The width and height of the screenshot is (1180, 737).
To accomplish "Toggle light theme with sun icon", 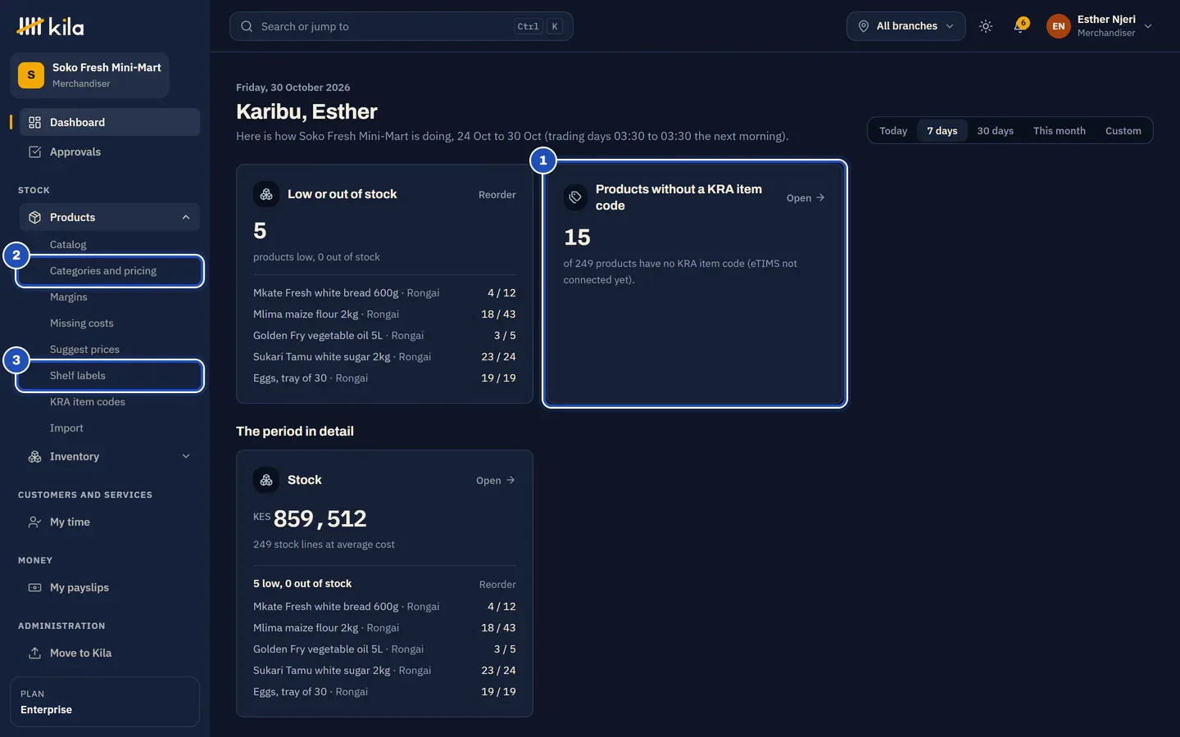I will pyautogui.click(x=986, y=26).
